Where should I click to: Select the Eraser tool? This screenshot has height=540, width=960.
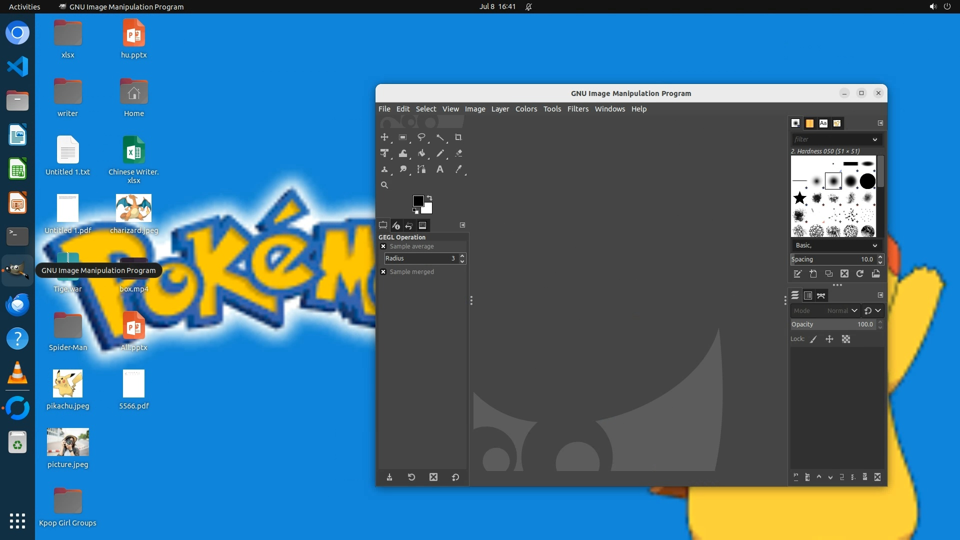(x=458, y=153)
